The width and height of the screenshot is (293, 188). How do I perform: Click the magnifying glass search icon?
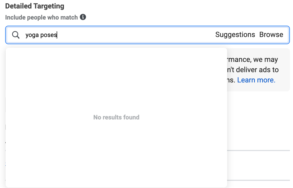(x=16, y=35)
